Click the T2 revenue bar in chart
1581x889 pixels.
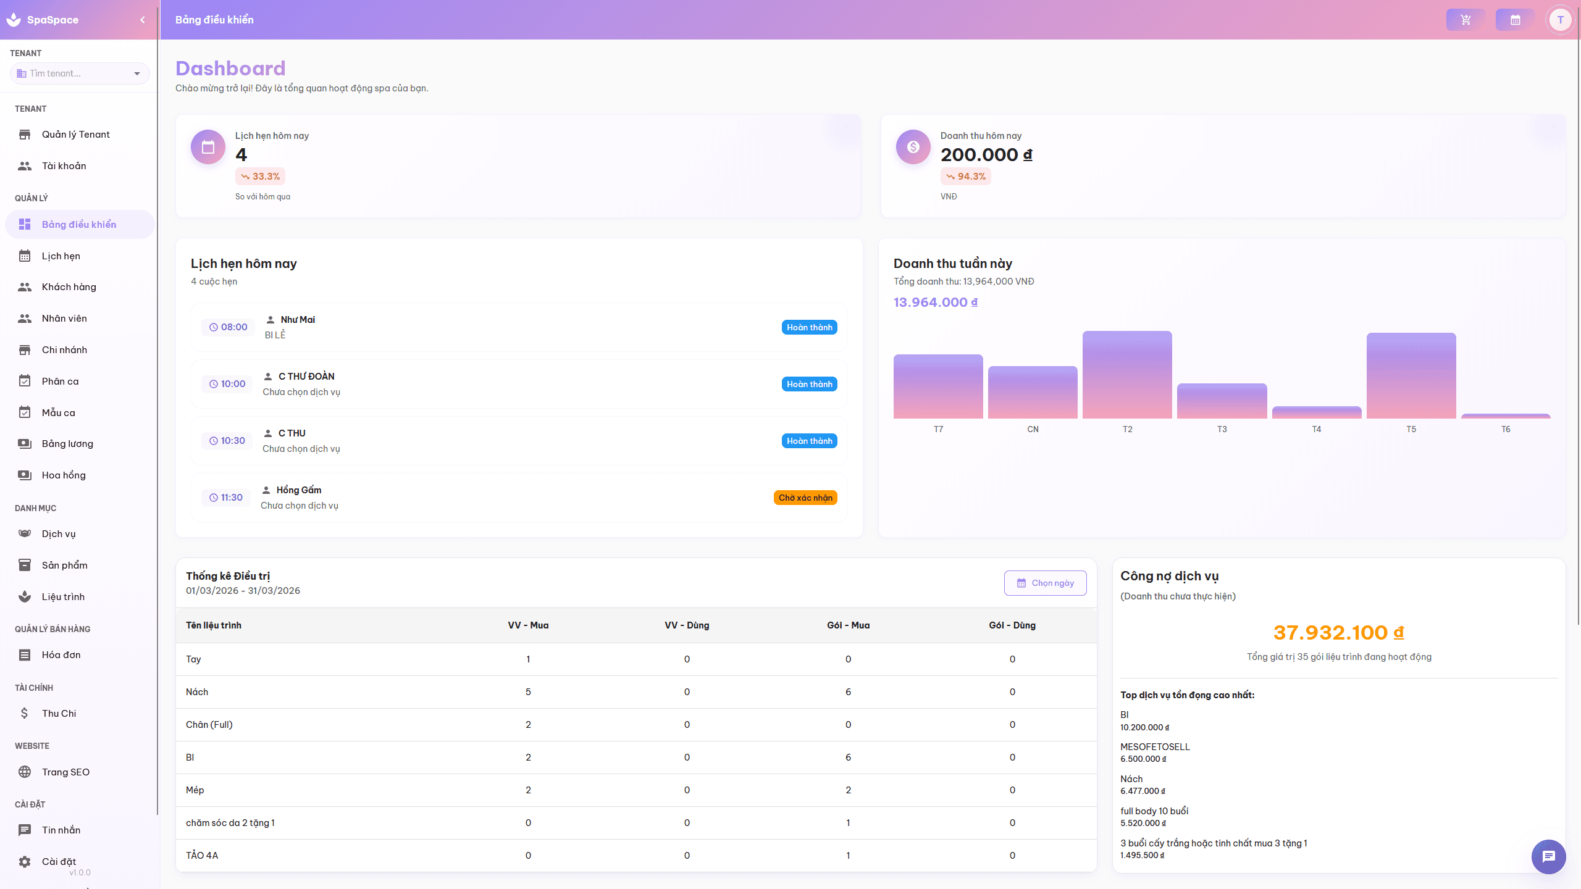(x=1127, y=375)
